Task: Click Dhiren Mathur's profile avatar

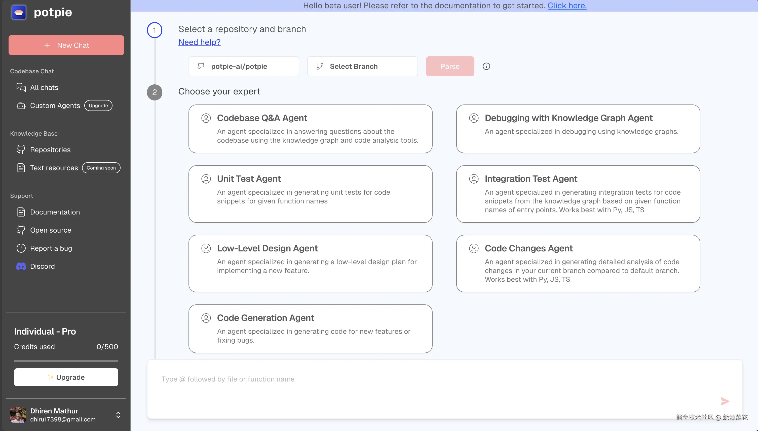Action: (x=18, y=415)
